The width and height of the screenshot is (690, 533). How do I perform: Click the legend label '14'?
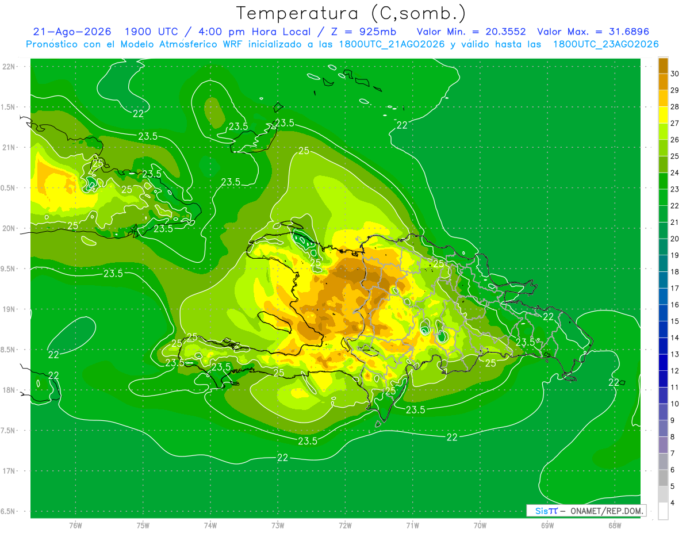(x=675, y=338)
